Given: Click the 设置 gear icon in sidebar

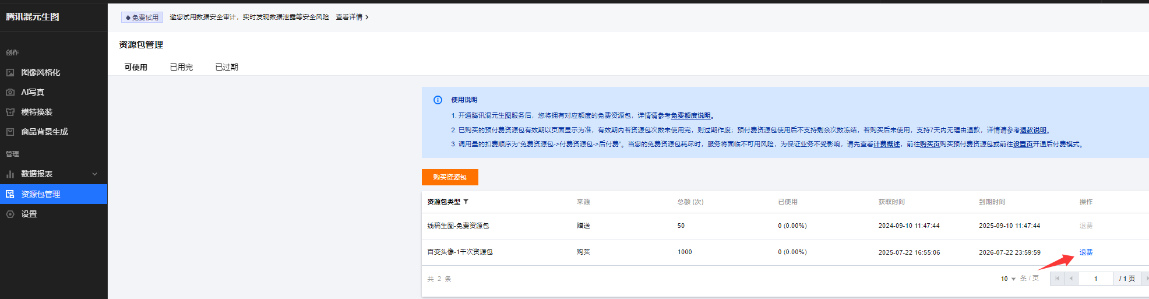Looking at the screenshot, I should (10, 214).
